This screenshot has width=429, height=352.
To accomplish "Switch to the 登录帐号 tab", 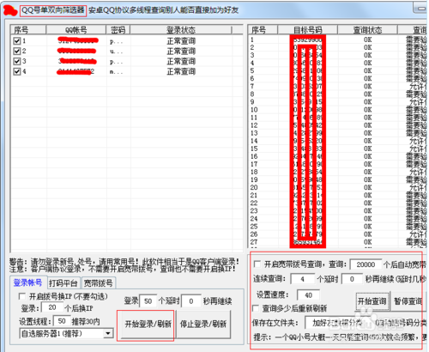I will [27, 283].
